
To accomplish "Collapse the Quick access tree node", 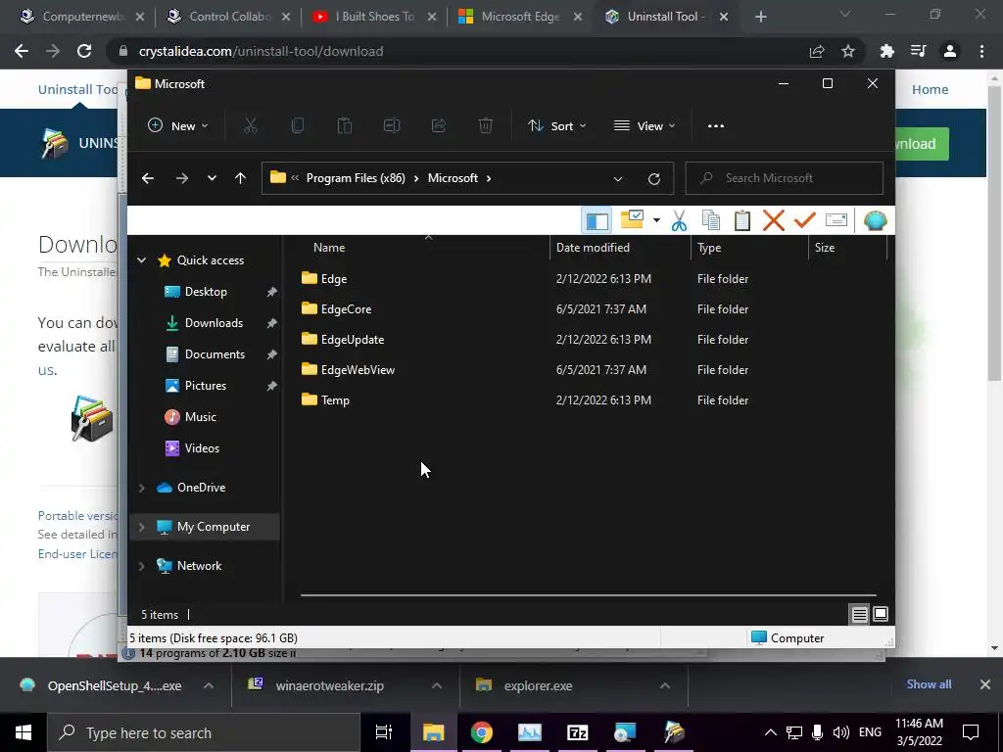I will point(141,260).
